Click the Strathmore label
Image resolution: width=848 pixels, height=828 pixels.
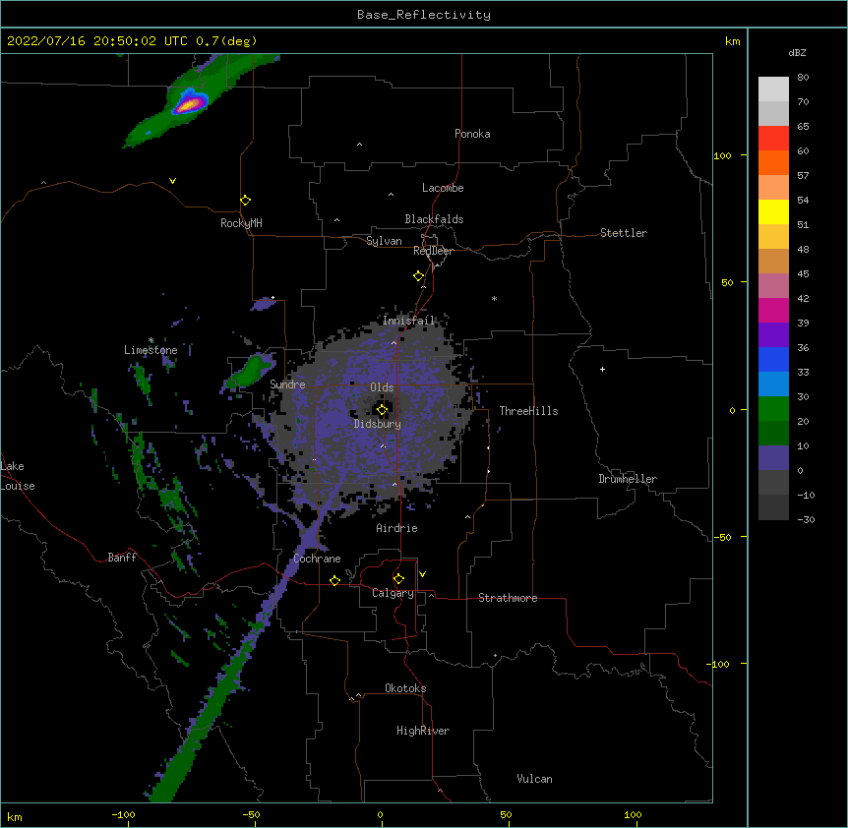pyautogui.click(x=508, y=598)
